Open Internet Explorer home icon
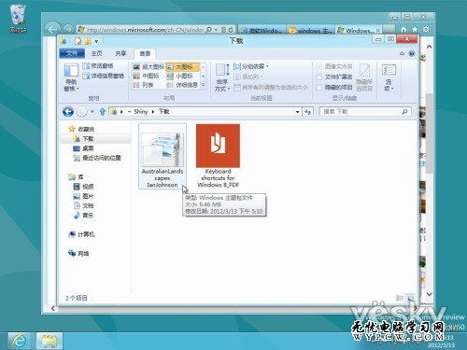Viewport: 467px width, 350px height. 403,29
